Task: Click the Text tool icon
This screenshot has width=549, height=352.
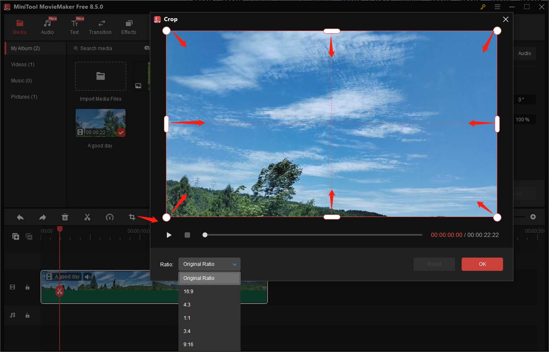Action: [x=75, y=24]
